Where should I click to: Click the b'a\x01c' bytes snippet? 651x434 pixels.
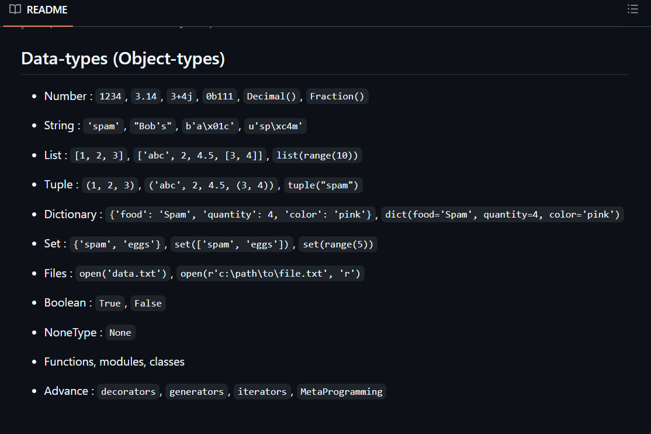210,126
